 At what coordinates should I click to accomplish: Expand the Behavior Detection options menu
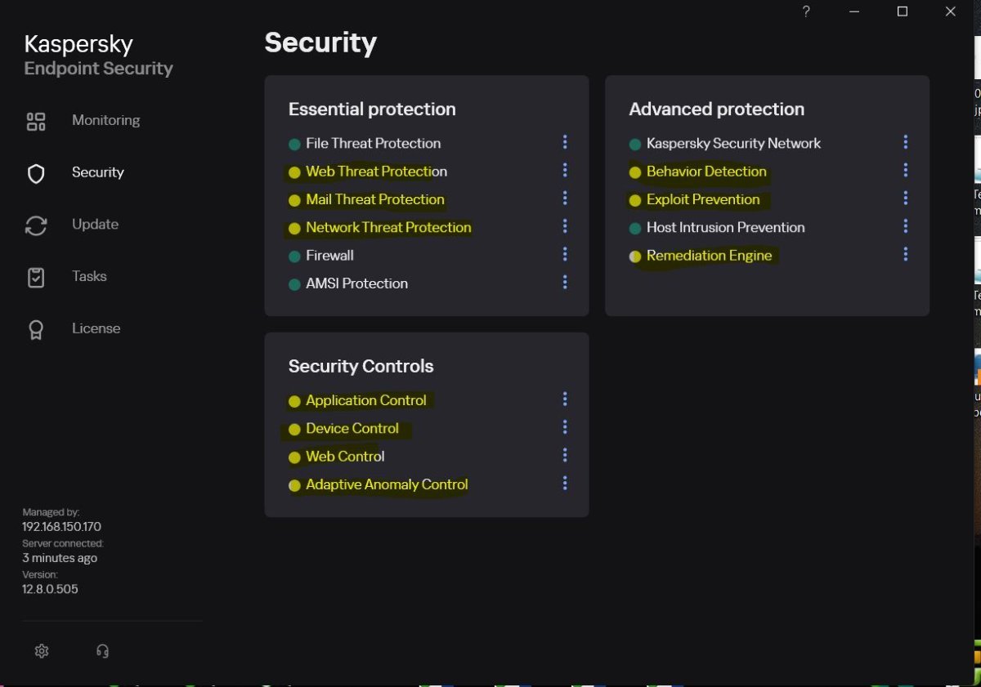click(x=905, y=171)
